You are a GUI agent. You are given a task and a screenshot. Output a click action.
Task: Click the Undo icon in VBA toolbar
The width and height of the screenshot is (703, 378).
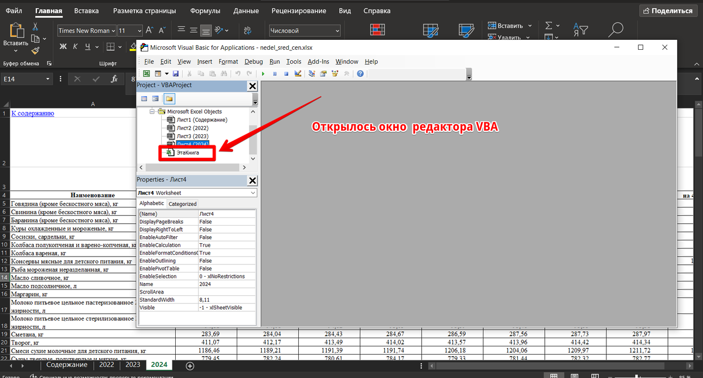coord(238,74)
